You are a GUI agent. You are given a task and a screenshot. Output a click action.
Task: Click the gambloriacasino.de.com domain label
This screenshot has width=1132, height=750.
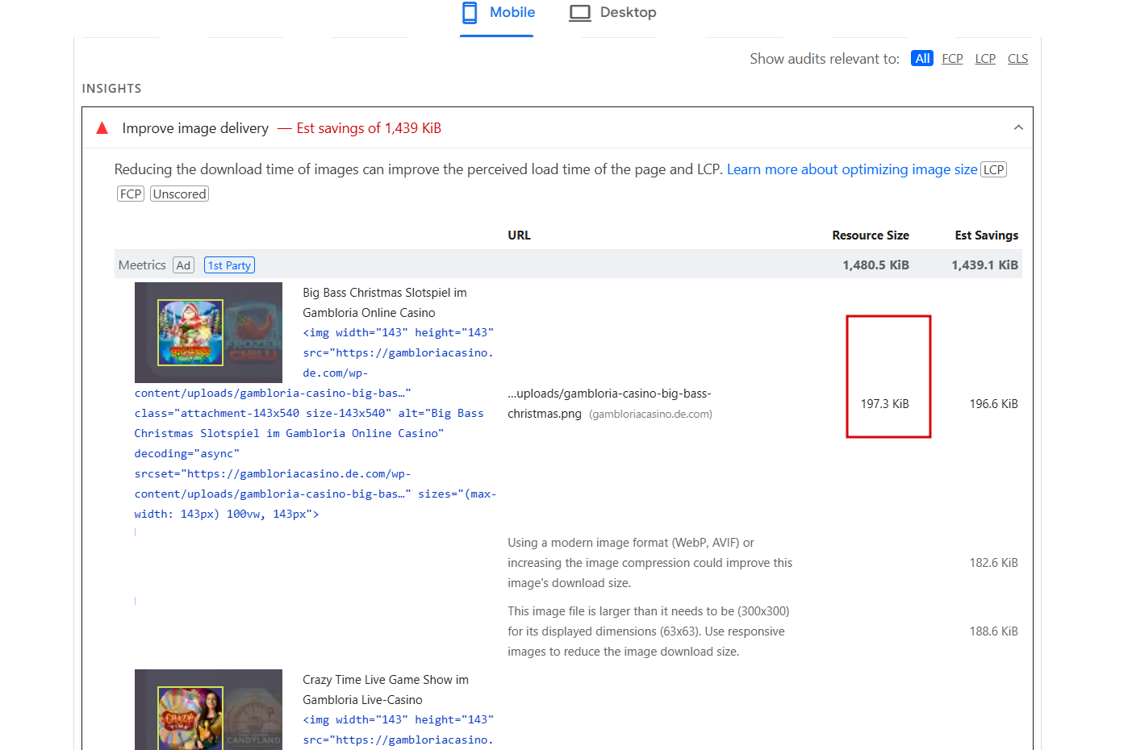(x=650, y=415)
